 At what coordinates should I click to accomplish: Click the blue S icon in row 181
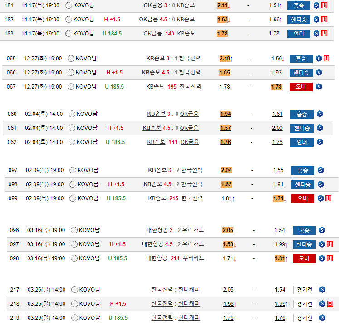click(317, 5)
